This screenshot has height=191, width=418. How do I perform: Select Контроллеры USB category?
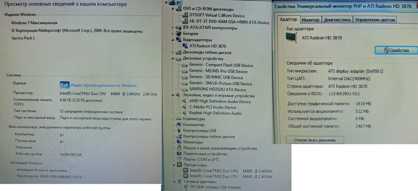click(x=200, y=130)
